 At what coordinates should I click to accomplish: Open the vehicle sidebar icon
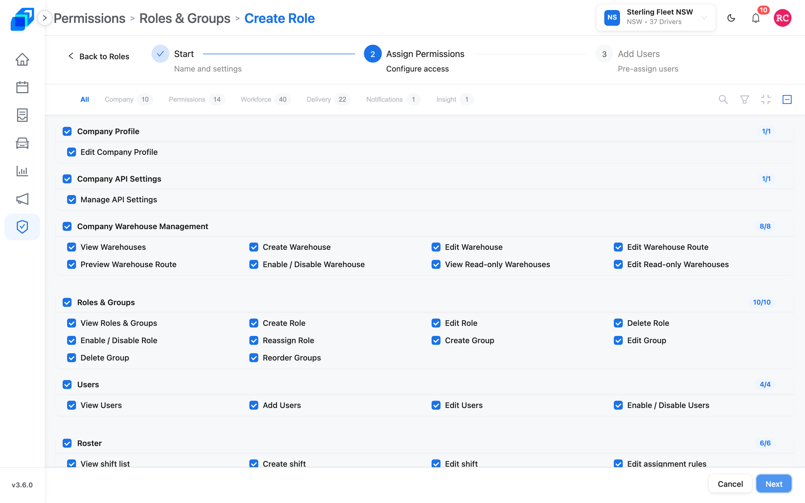22,143
